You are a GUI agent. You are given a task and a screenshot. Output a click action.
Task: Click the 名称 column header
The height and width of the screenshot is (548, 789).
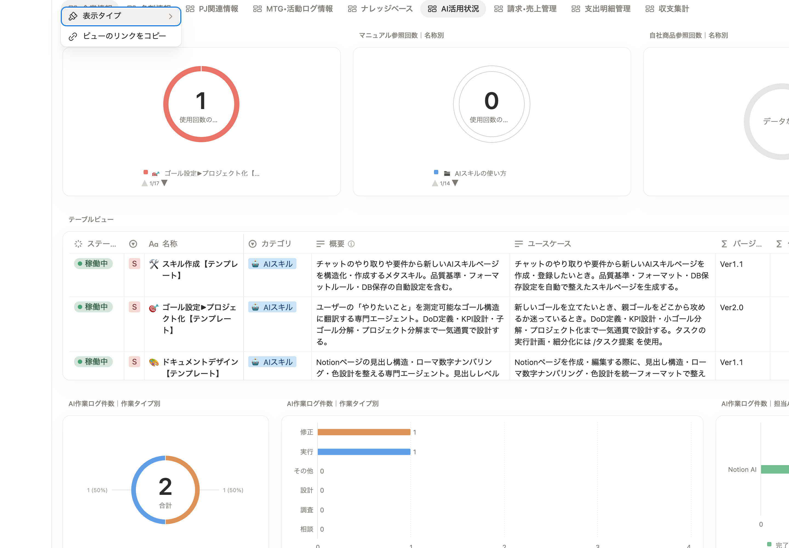coord(194,244)
